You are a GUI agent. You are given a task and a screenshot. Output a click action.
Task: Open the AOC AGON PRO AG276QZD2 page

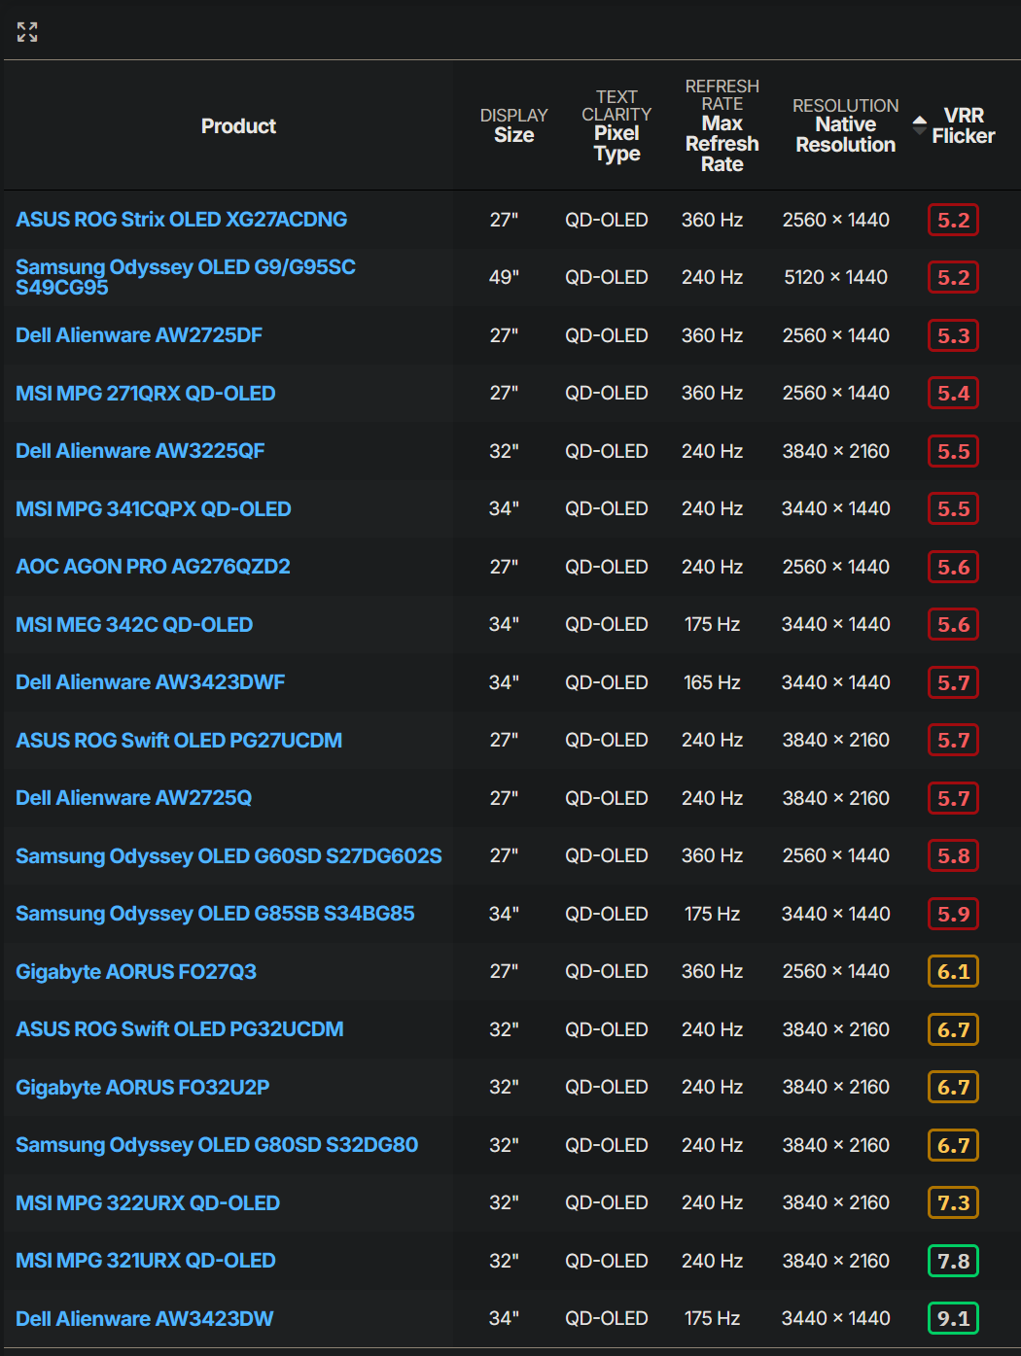click(x=153, y=566)
